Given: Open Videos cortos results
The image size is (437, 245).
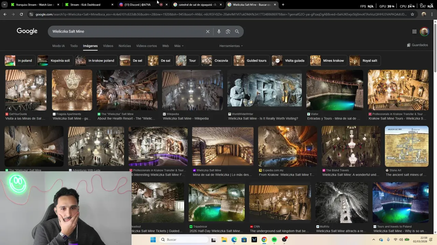Looking at the screenshot, I should (x=146, y=46).
